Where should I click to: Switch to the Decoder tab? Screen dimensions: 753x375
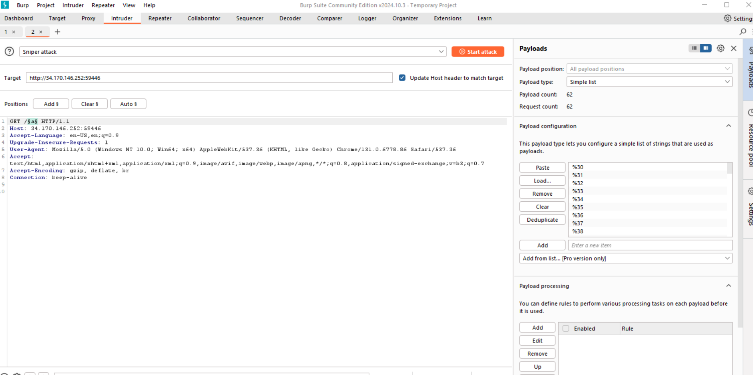tap(290, 18)
